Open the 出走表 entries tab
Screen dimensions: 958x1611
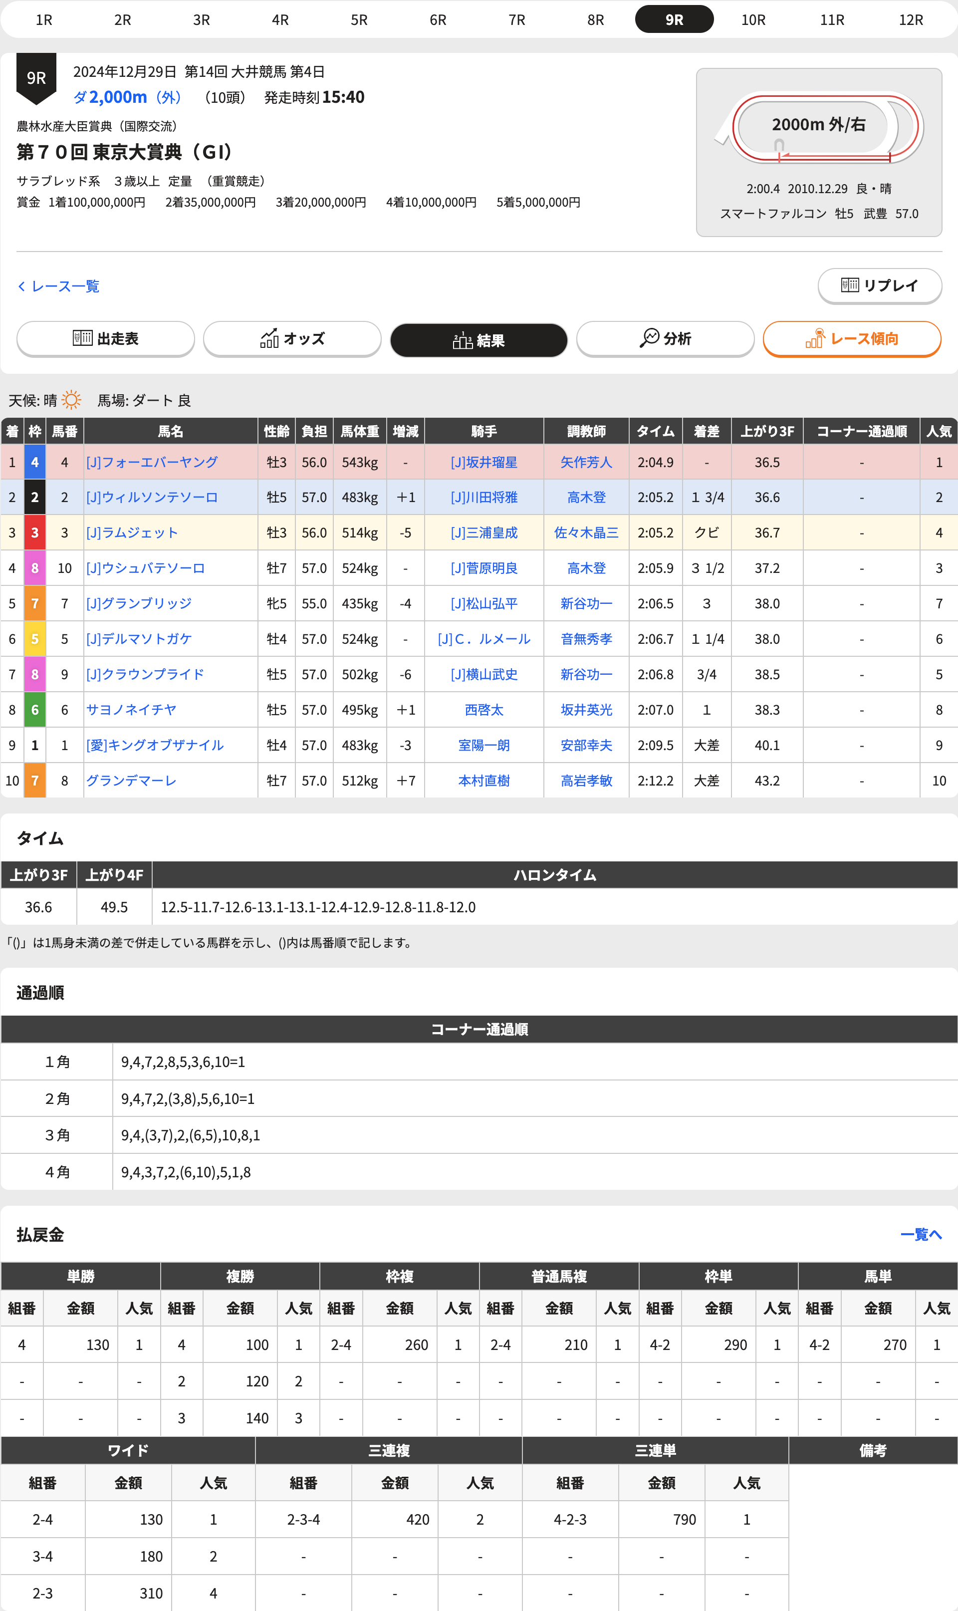click(105, 338)
